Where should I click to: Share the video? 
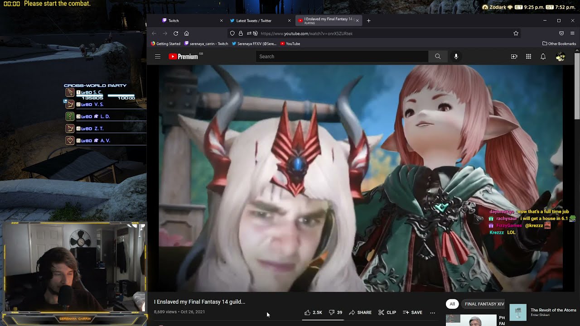point(360,312)
